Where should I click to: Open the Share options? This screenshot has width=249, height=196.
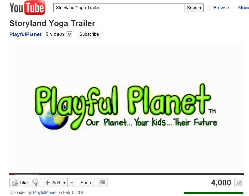click(x=86, y=183)
